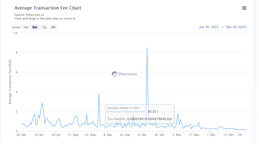
Task: Click the arrow between the date range labels
Action: tap(222, 27)
